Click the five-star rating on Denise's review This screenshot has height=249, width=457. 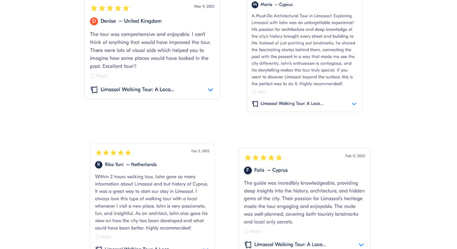click(110, 8)
